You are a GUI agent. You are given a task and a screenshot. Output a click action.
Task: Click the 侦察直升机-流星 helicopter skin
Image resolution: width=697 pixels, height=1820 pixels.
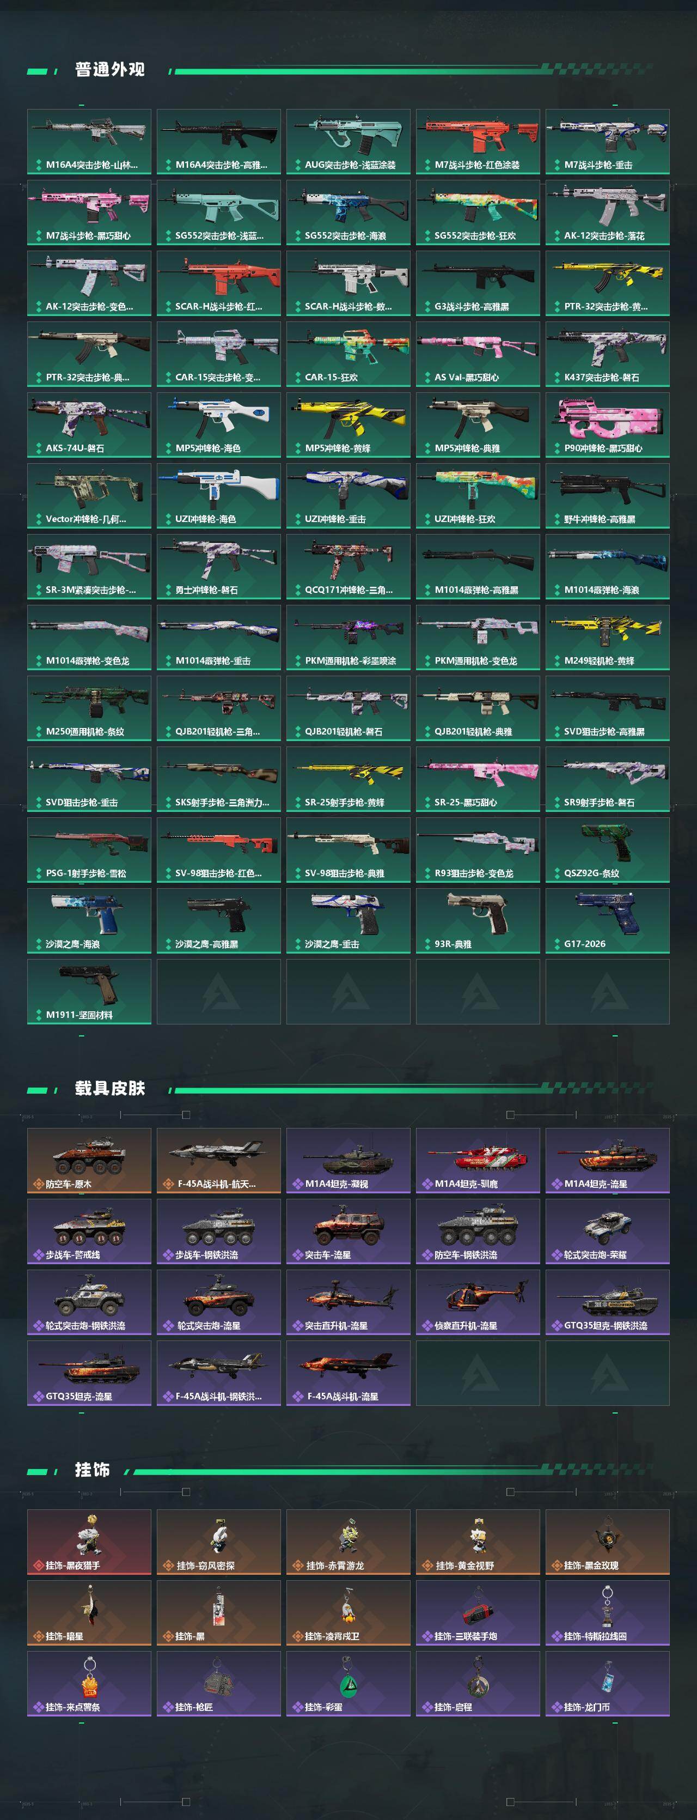(478, 1302)
